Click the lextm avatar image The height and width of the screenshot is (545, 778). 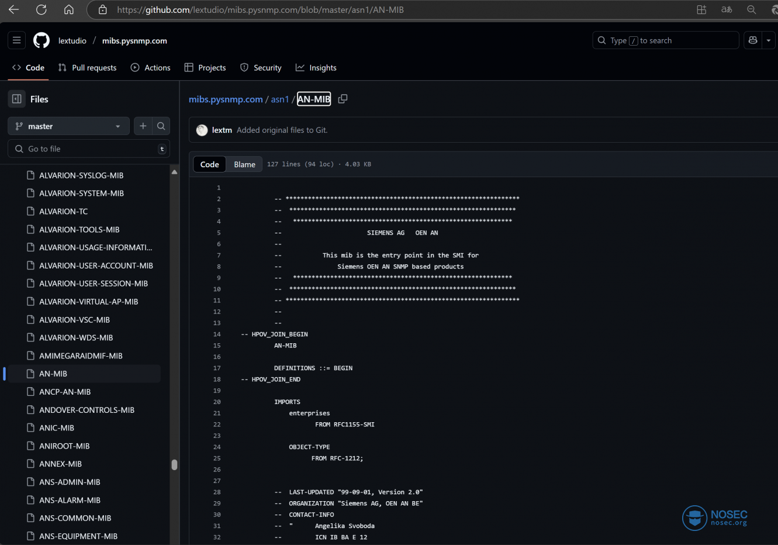point(202,130)
